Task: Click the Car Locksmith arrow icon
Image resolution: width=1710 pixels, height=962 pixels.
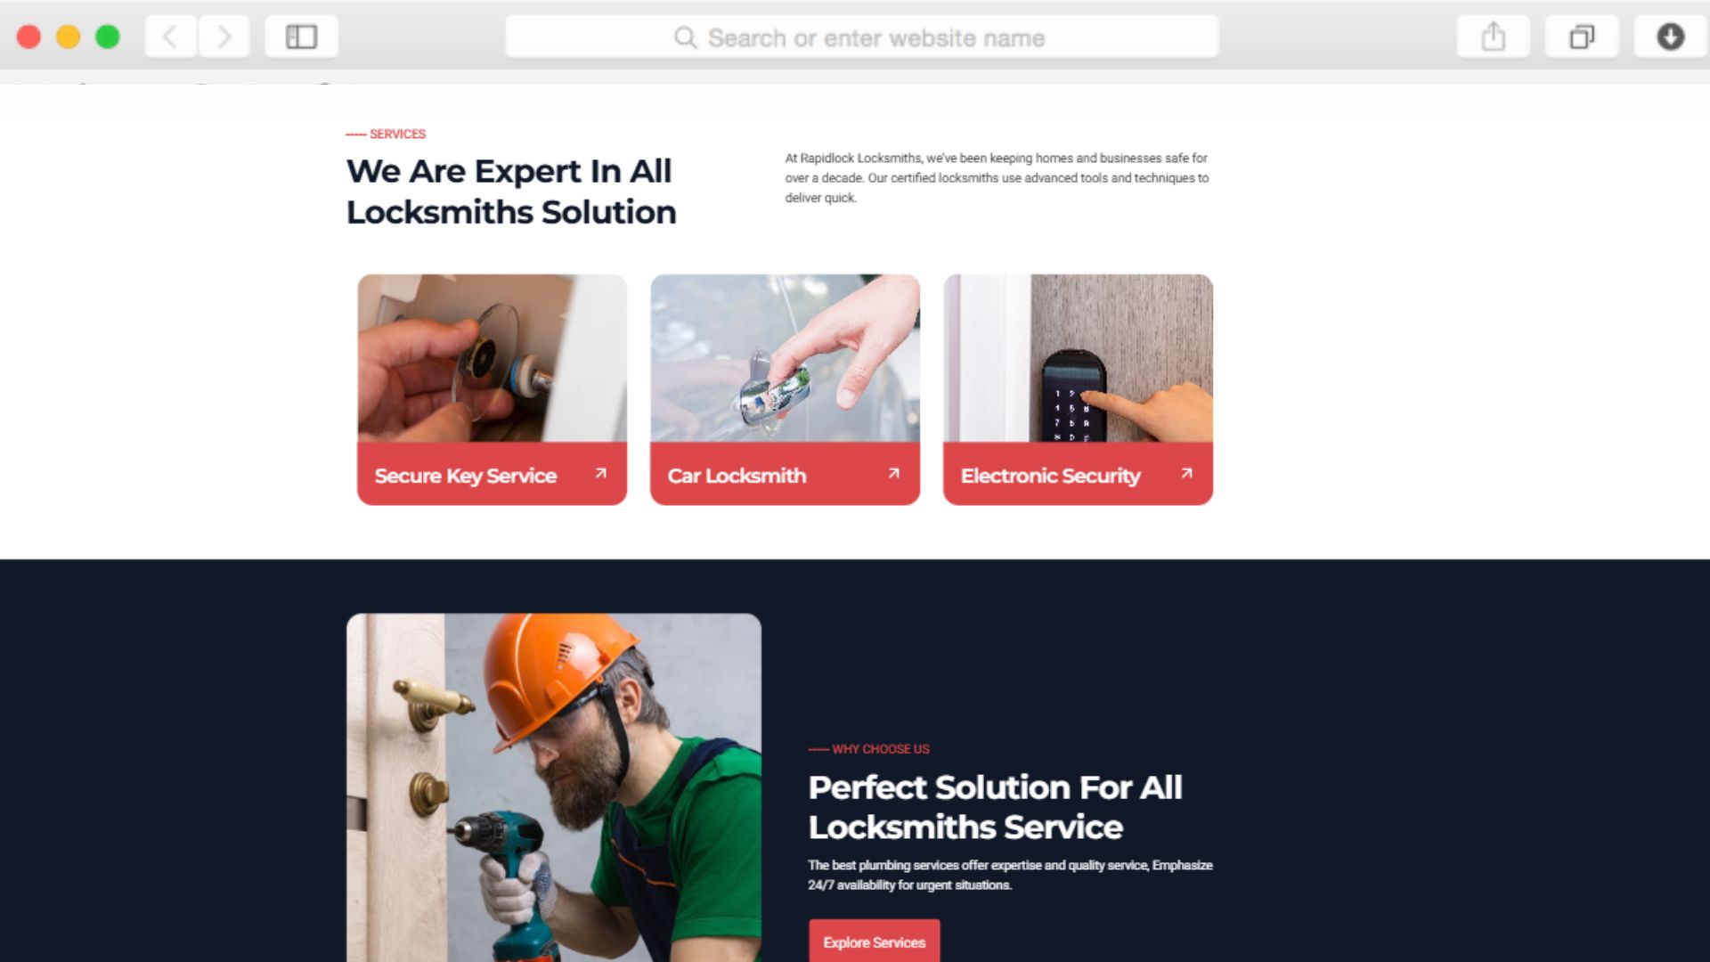Action: [x=894, y=474]
